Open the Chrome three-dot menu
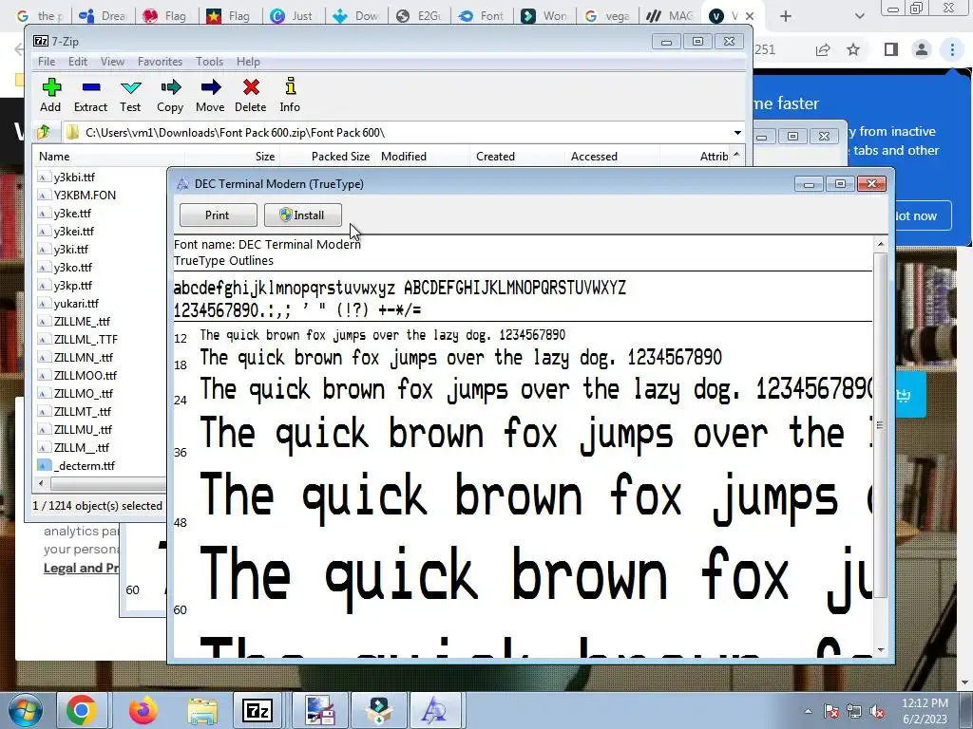973x729 pixels. point(952,49)
